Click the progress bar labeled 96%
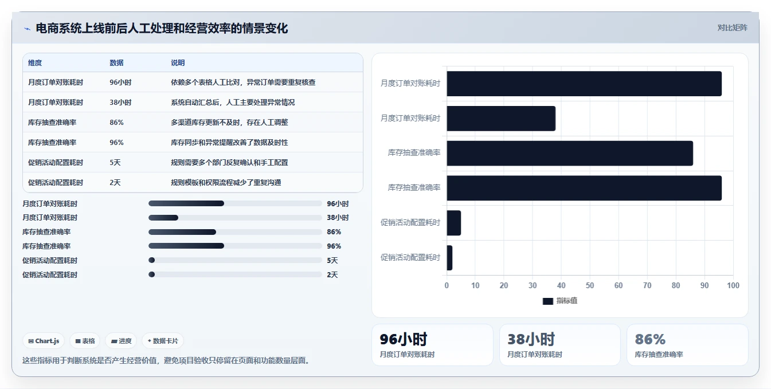The height and width of the screenshot is (389, 771). [x=235, y=246]
